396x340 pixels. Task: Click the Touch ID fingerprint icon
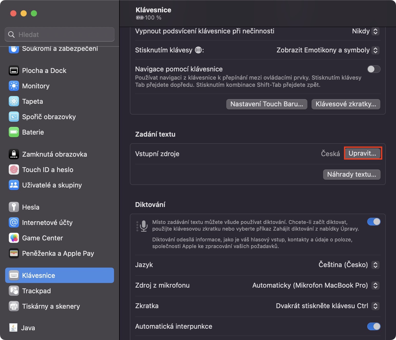coord(14,170)
